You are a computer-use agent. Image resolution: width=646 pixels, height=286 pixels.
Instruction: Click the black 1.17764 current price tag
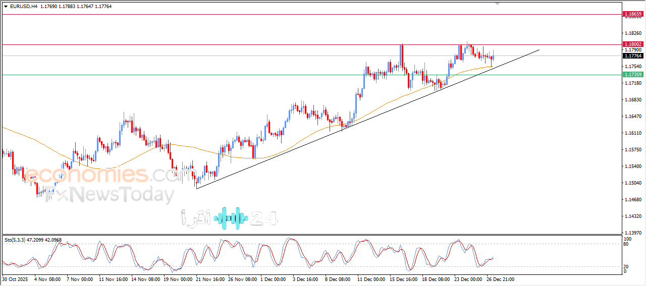point(632,56)
